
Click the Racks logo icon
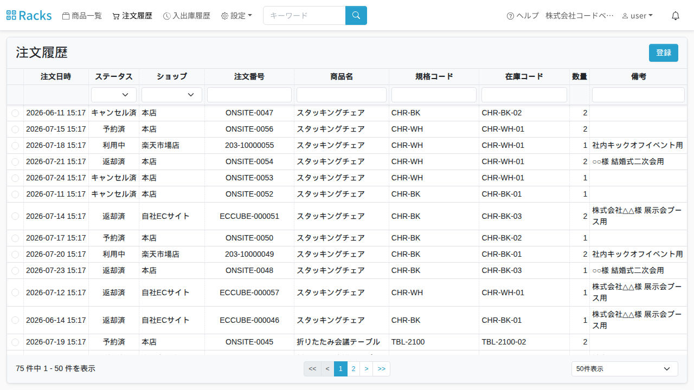tap(11, 16)
